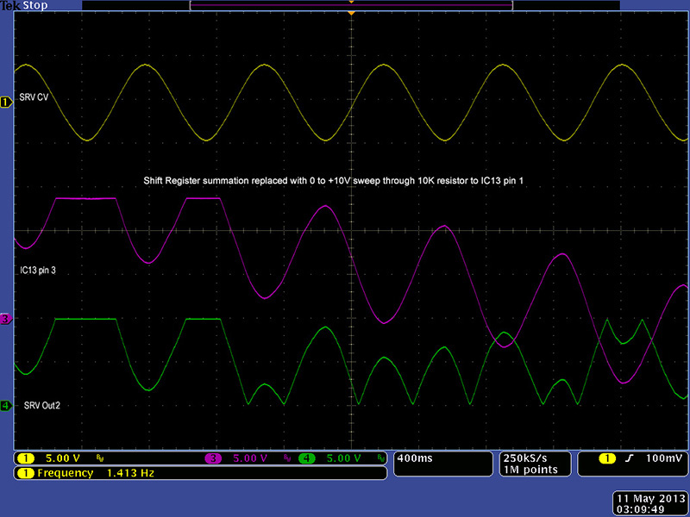Screen dimensions: 690x517
Task: Click the Stop acquisition status label
Action: tap(35, 5)
